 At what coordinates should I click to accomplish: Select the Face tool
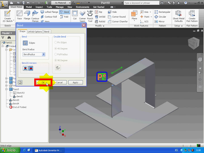tap(19, 15)
